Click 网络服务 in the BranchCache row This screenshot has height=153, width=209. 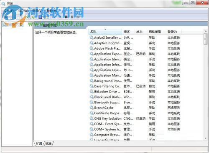[173, 108]
